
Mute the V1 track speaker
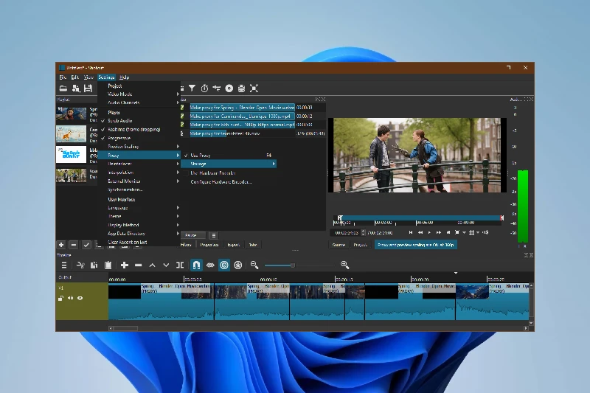pyautogui.click(x=70, y=298)
